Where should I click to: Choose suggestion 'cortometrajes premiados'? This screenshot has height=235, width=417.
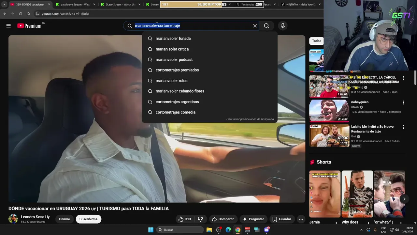[x=209, y=70]
